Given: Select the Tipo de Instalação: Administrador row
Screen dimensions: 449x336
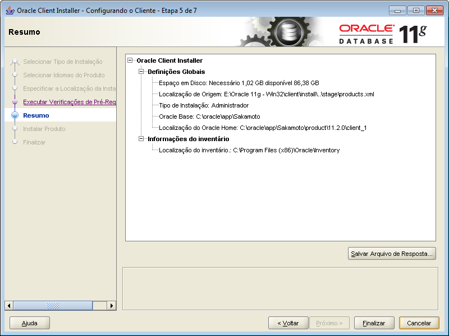Looking at the screenshot, I should (204, 105).
